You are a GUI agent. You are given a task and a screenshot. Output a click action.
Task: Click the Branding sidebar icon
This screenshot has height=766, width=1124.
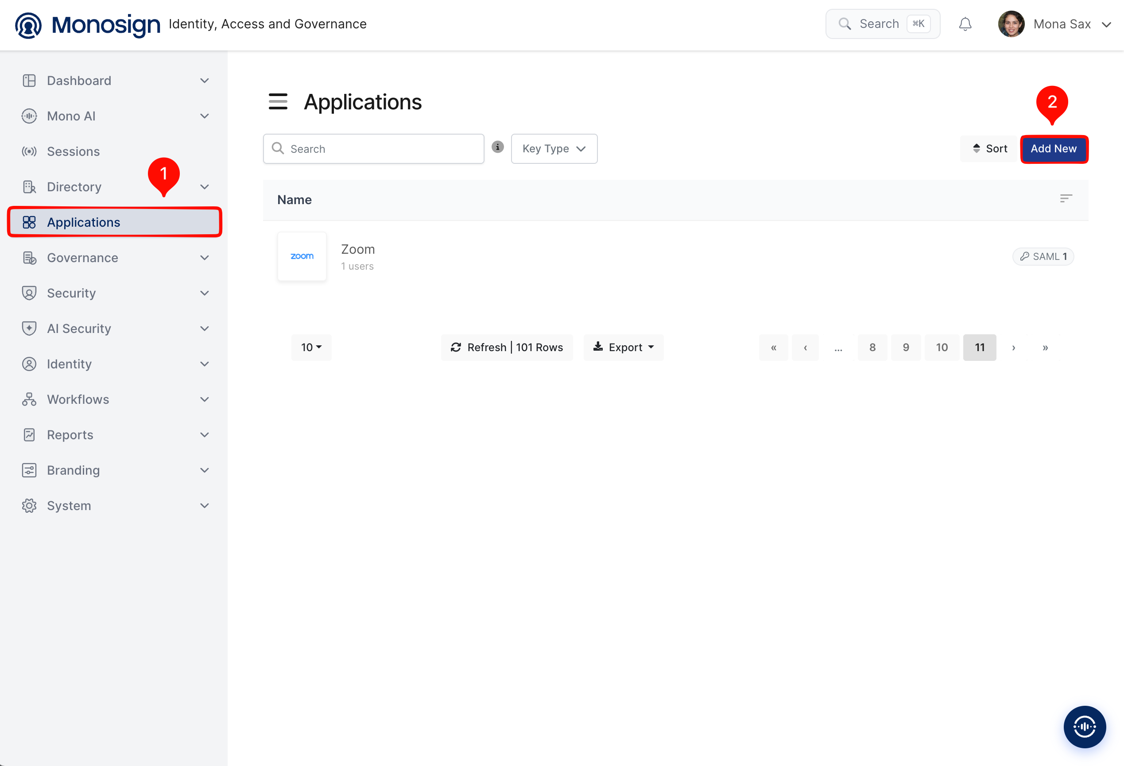(29, 470)
